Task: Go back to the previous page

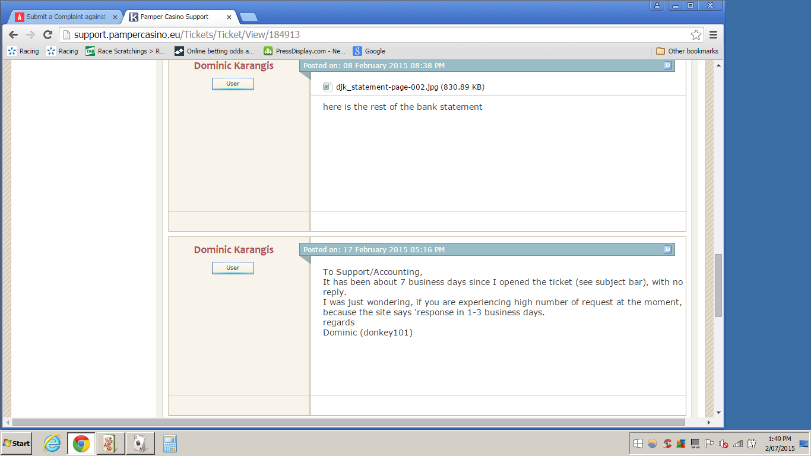Action: tap(13, 34)
